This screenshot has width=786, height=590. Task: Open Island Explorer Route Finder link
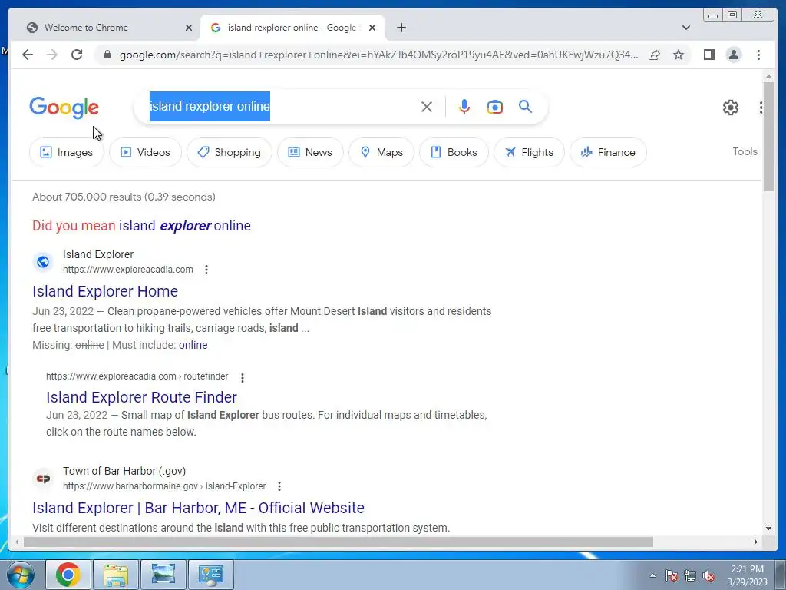click(141, 397)
